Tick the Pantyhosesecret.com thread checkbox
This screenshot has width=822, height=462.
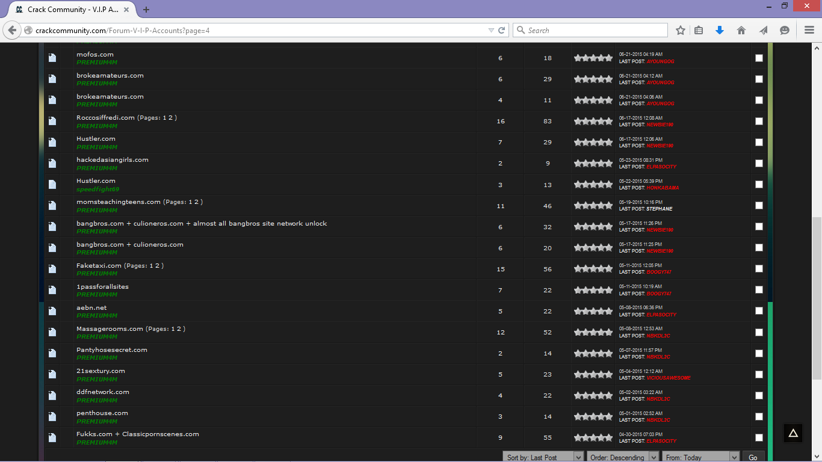759,353
